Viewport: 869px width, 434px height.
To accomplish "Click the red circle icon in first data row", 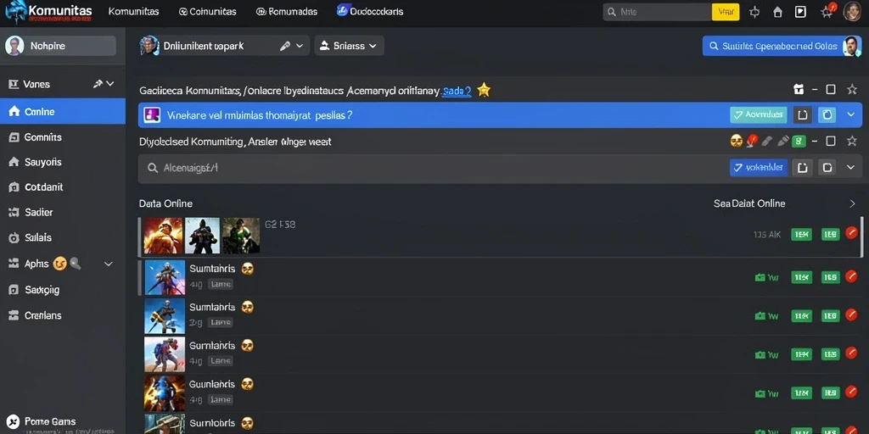I will [852, 233].
